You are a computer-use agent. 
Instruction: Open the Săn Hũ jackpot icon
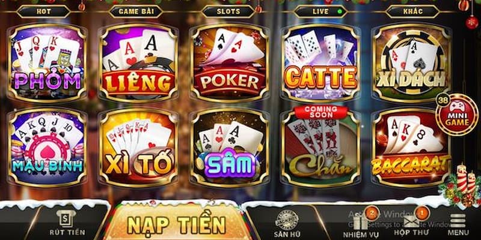click(x=287, y=223)
